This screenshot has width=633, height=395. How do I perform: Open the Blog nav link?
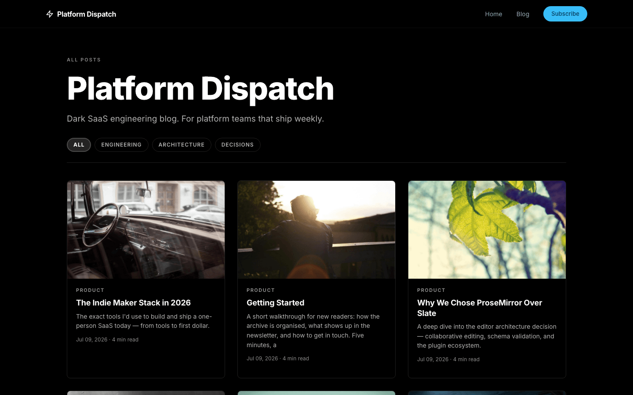(523, 14)
